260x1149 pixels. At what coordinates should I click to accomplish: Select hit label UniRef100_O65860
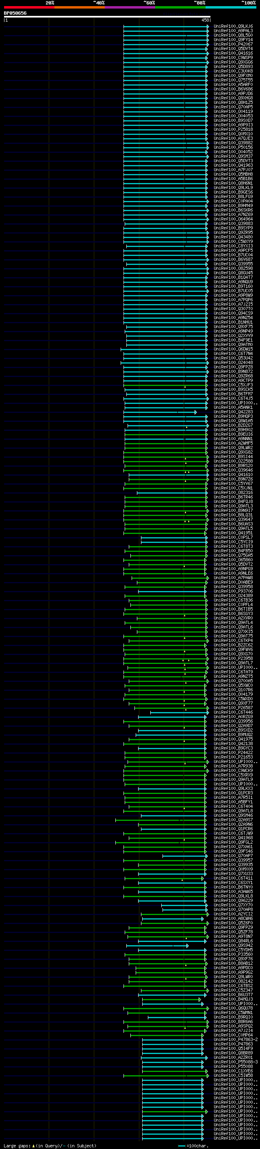coord(233,560)
